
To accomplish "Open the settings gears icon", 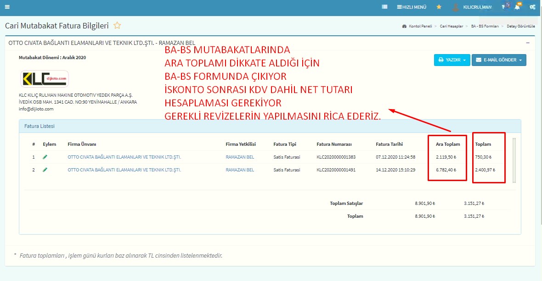I will (533, 7).
